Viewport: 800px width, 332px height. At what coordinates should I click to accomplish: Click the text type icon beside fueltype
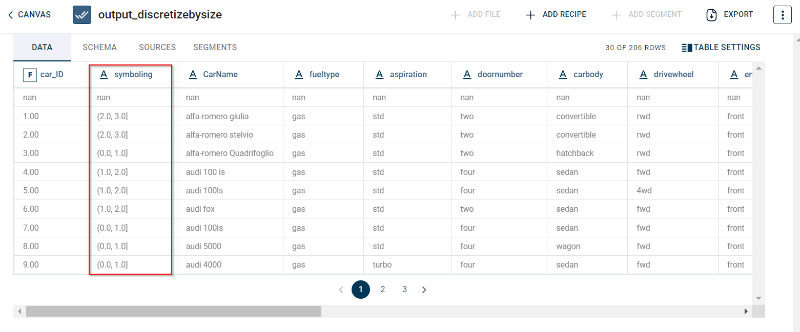(x=299, y=75)
